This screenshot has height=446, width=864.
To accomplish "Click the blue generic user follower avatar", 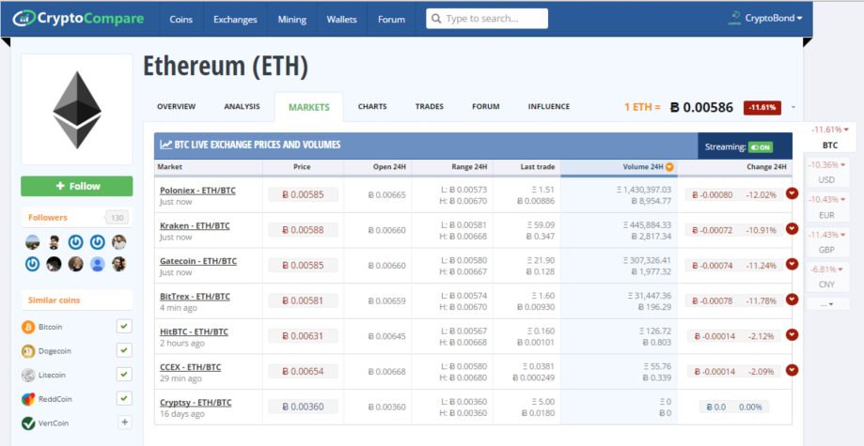I will [x=98, y=264].
